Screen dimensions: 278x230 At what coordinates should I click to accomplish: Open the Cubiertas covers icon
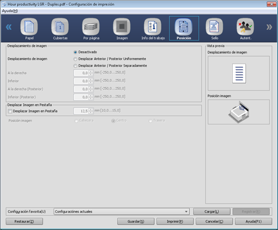pos(60,27)
